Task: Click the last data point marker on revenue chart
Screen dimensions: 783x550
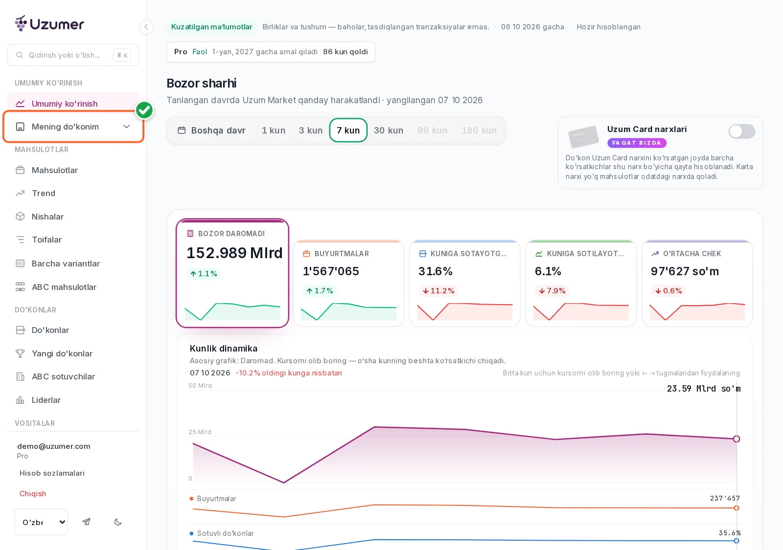Action: pyautogui.click(x=737, y=439)
